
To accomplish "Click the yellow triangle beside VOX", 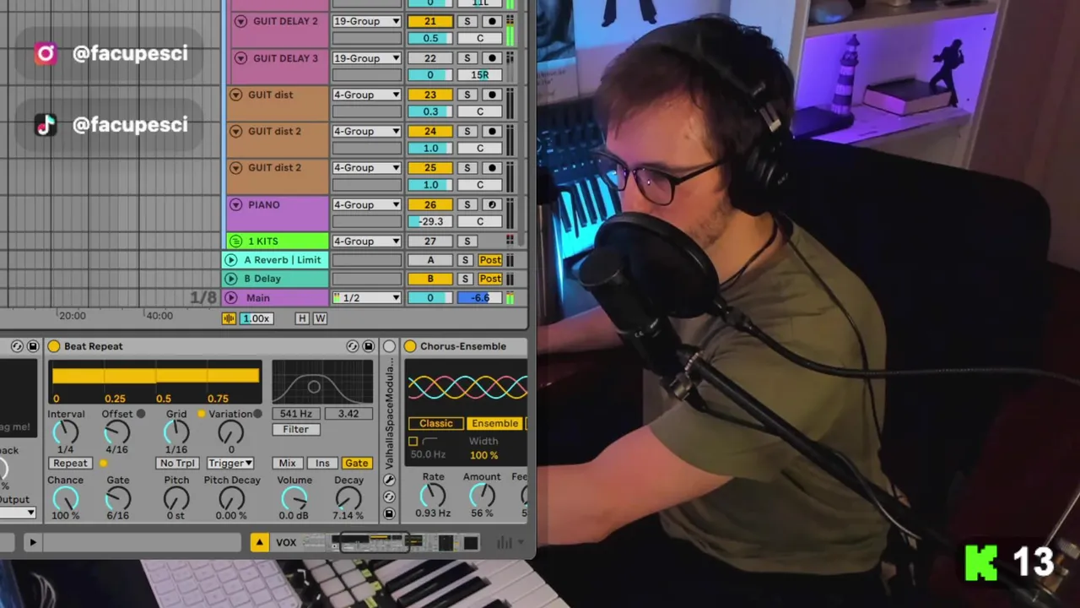I will tap(260, 542).
